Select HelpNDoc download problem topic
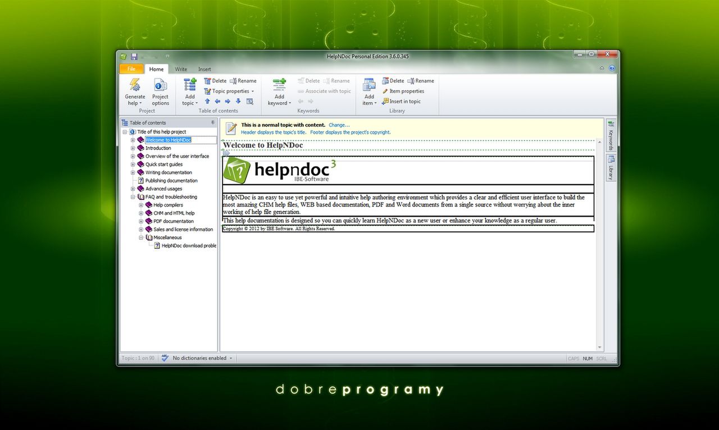 pos(189,246)
